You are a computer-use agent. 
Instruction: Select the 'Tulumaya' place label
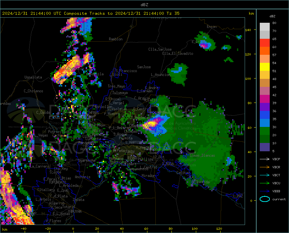click(x=120, y=93)
